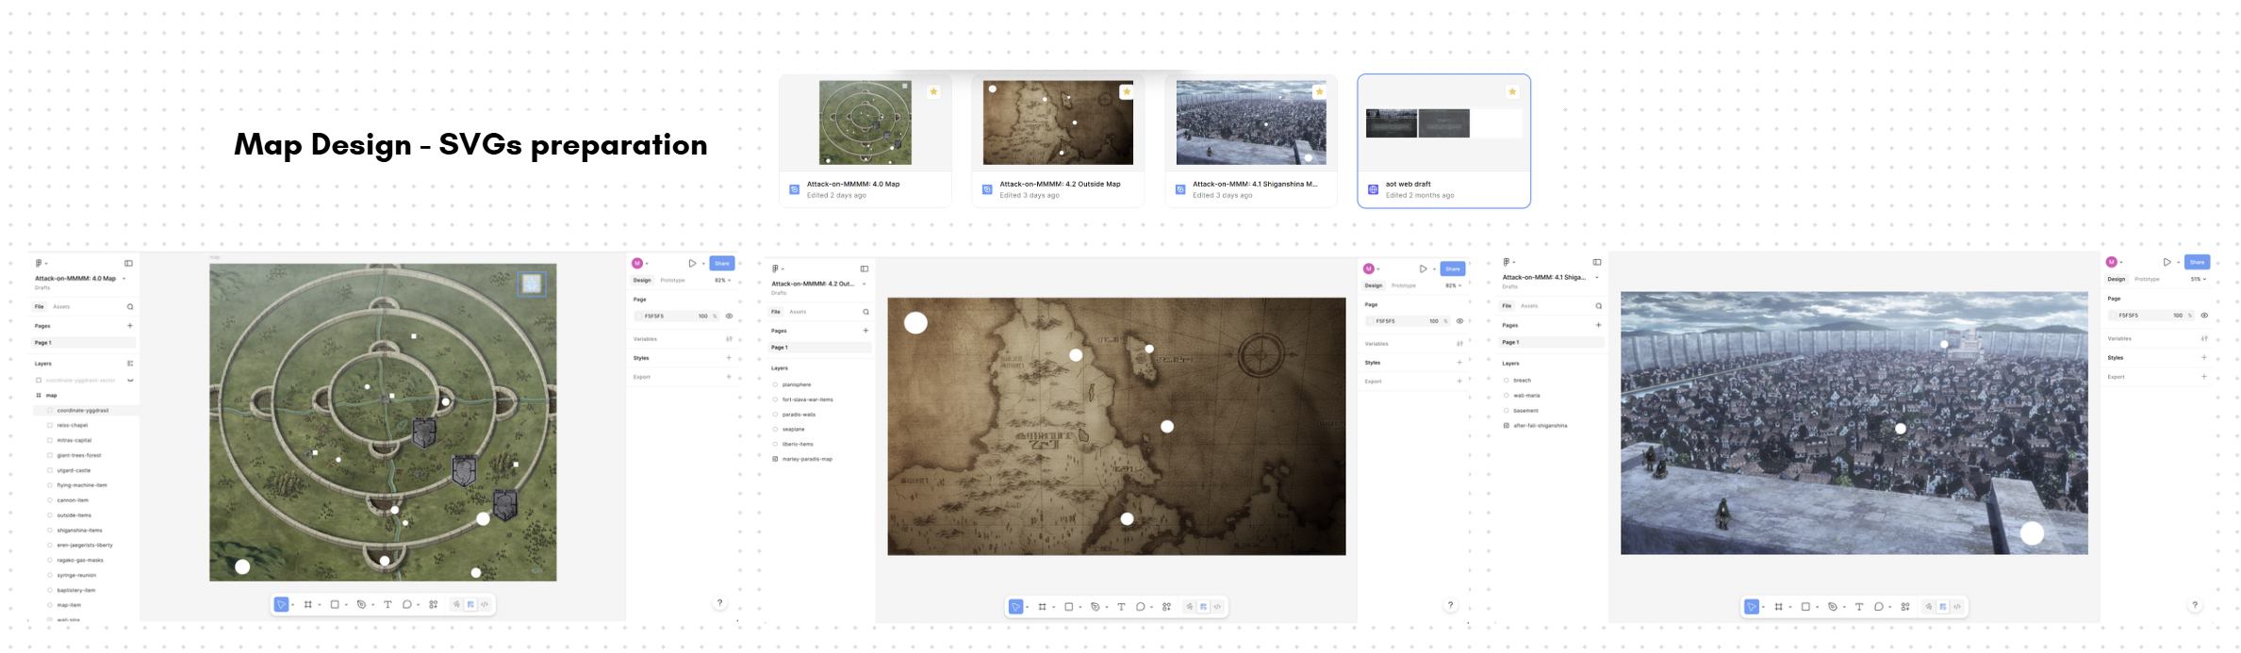
Task: Toggle the sidebar panel icon in the 4.0 Map window
Action: pos(129,264)
